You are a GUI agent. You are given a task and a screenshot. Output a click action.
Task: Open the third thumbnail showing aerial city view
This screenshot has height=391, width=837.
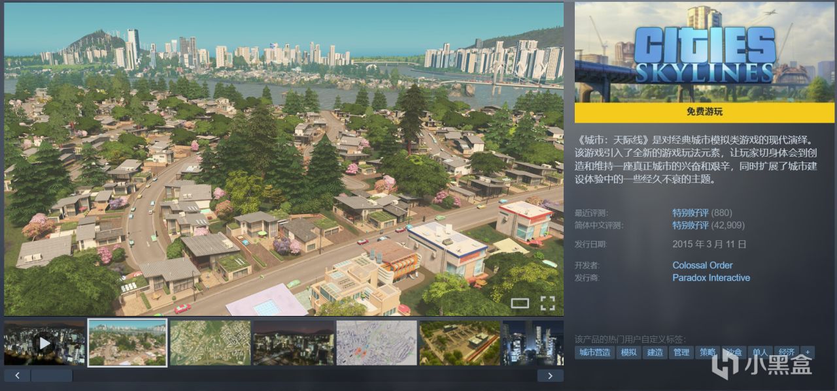tap(211, 342)
